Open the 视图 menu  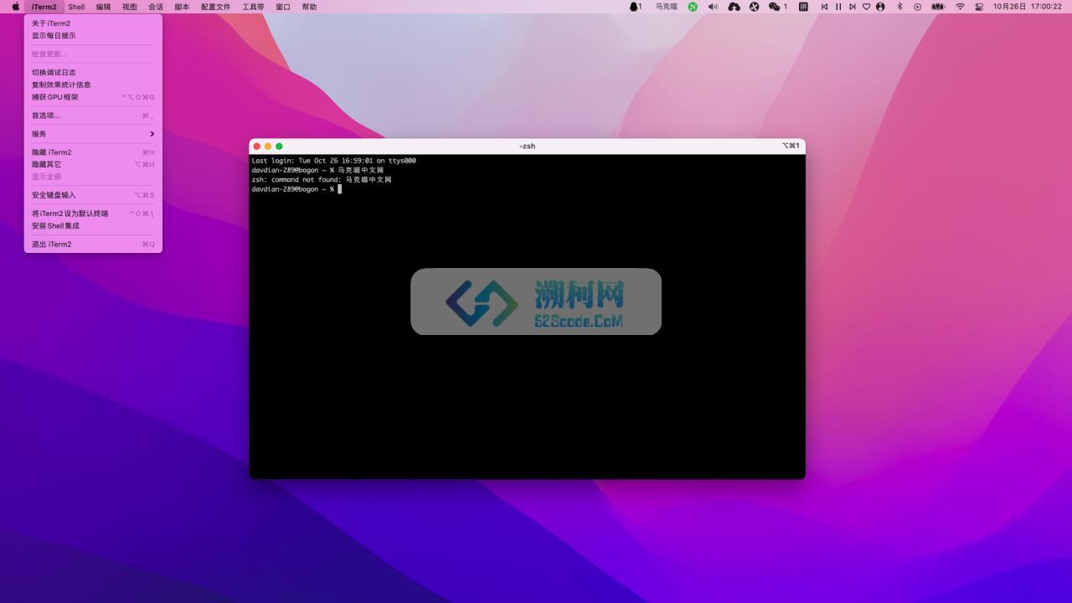(129, 7)
